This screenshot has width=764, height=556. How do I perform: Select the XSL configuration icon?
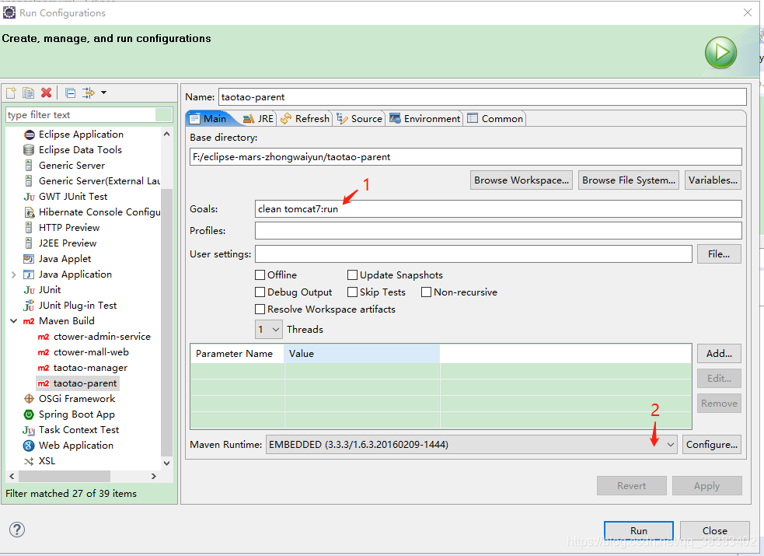[30, 461]
